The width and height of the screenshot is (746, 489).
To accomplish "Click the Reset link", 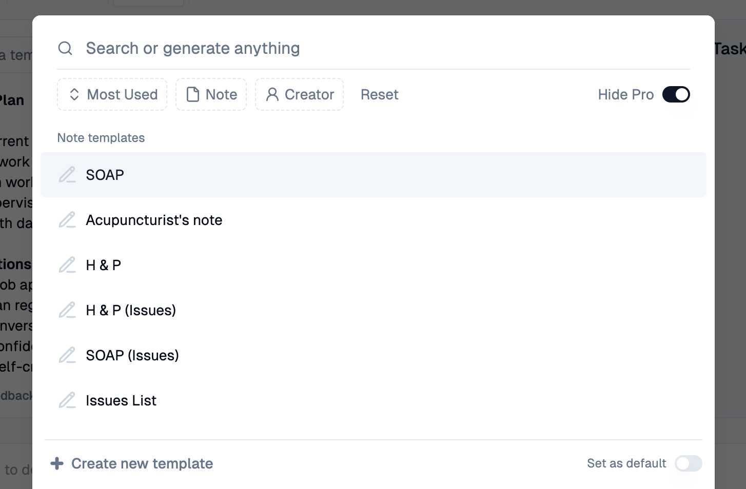I will (379, 94).
